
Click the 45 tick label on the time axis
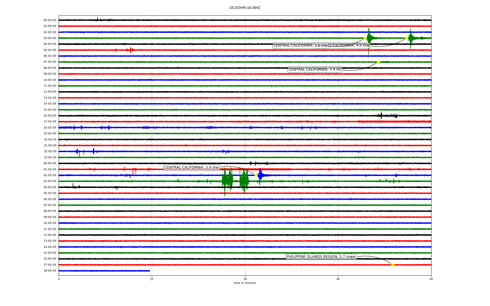click(x=338, y=279)
